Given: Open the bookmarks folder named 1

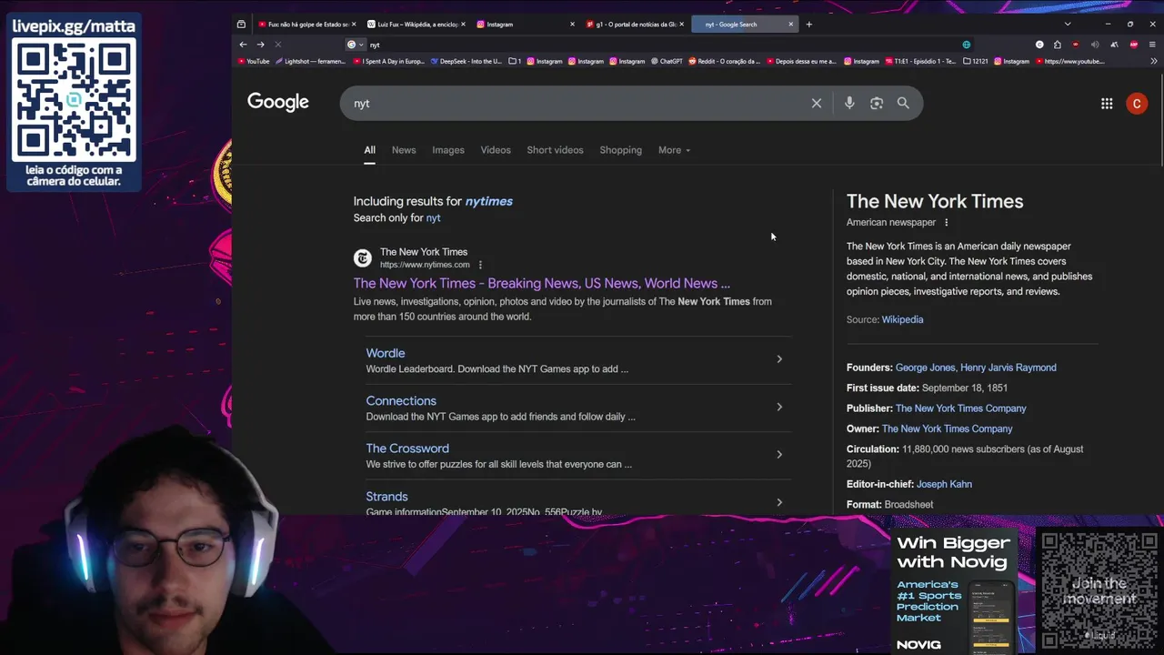Looking at the screenshot, I should point(515,62).
